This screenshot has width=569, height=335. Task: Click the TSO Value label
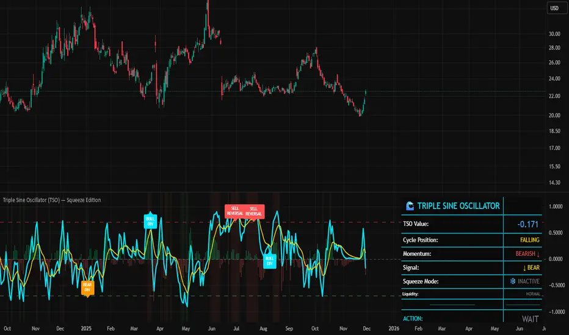[416, 224]
